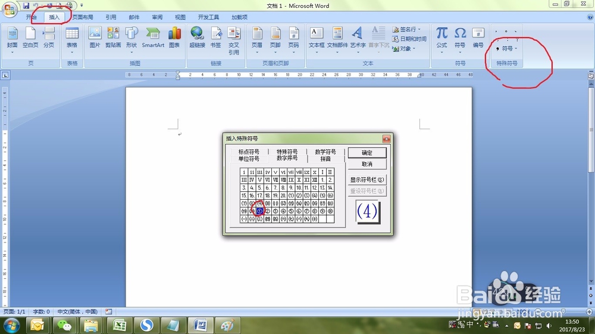Open document parts (文档部件) menu
Screen dimensions: 595x334
click(337, 40)
